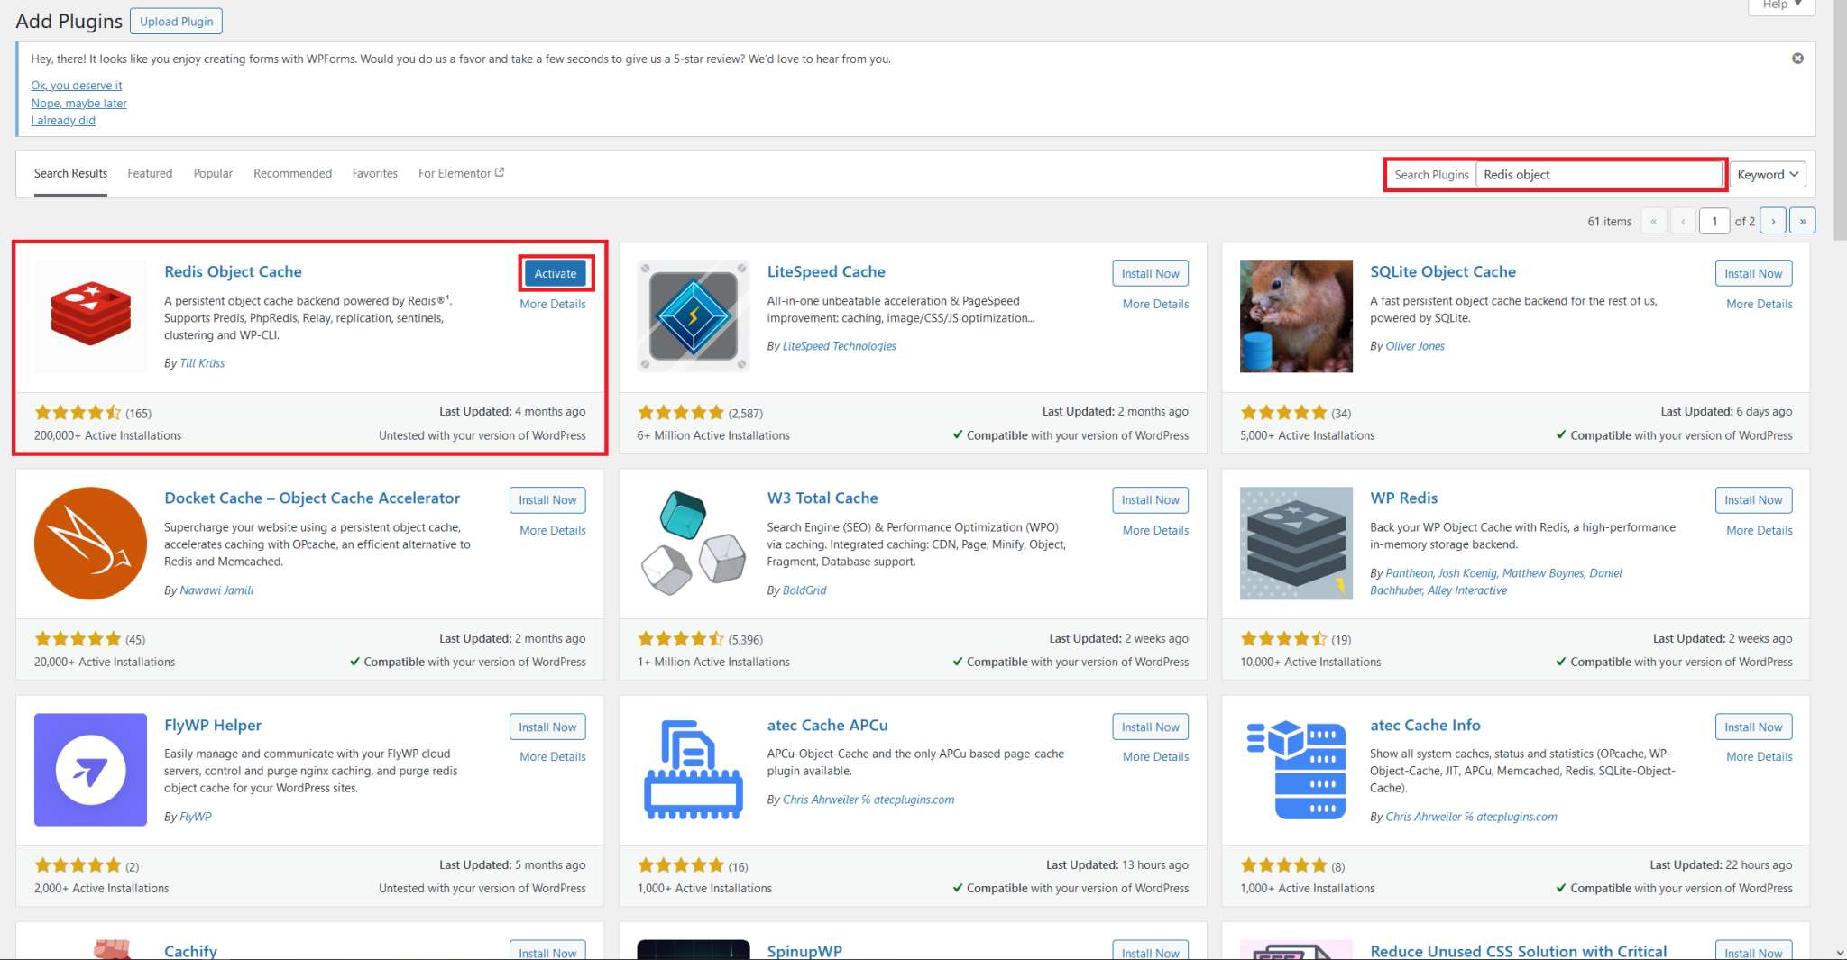Install the atec Cache Info plugin
Screen dimensions: 1847x960
[x=1753, y=727]
